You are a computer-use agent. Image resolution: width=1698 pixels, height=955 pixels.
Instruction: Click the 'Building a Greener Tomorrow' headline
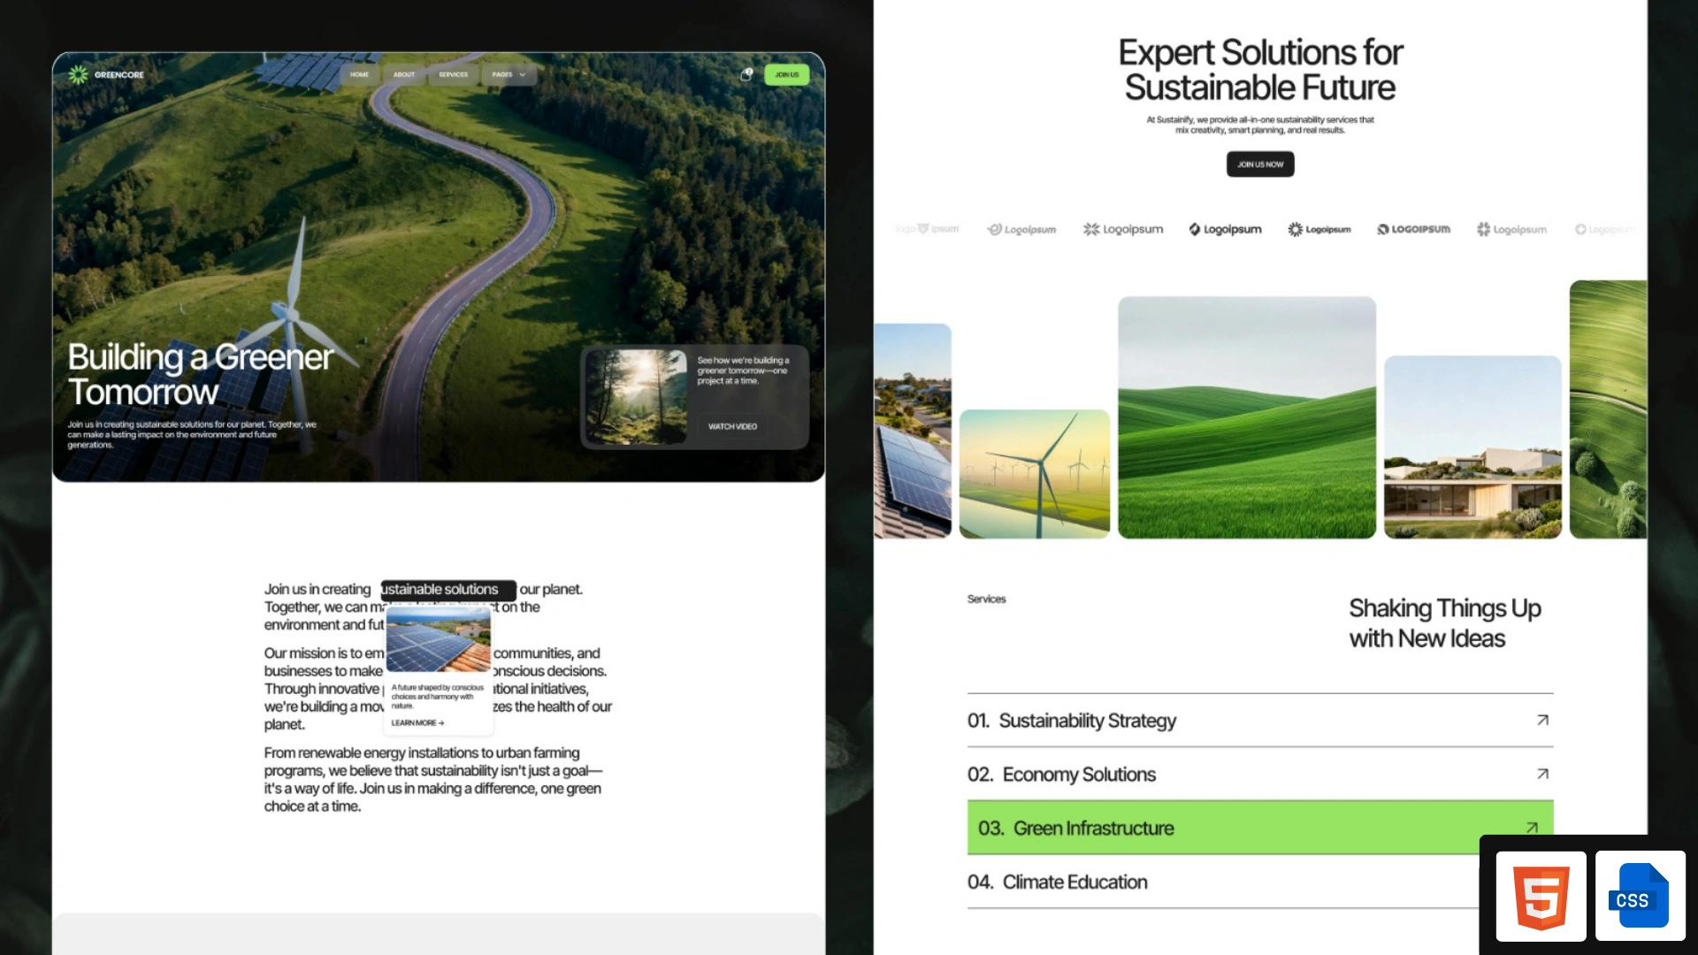200,374
